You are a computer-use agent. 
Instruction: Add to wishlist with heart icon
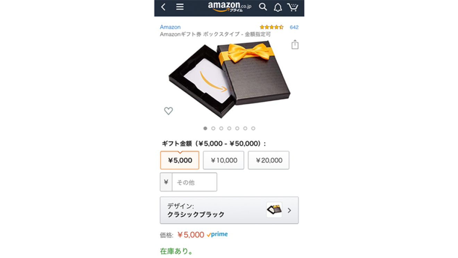[x=168, y=111]
